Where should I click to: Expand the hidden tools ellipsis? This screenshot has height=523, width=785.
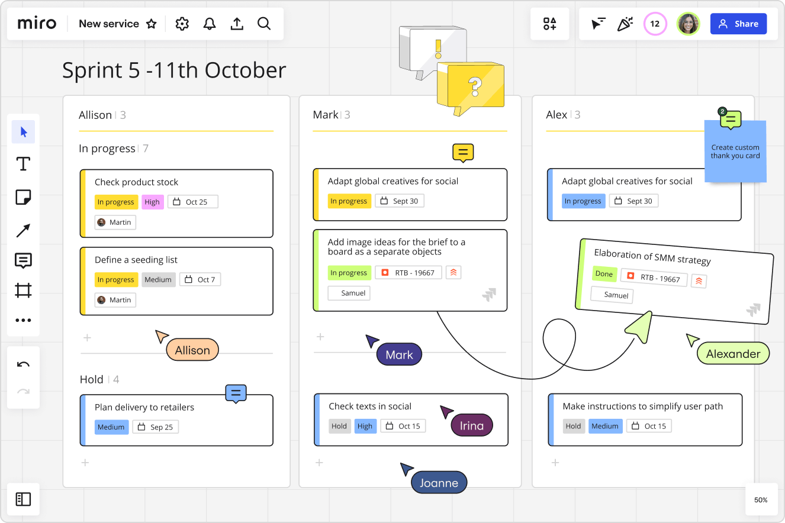[x=23, y=320]
